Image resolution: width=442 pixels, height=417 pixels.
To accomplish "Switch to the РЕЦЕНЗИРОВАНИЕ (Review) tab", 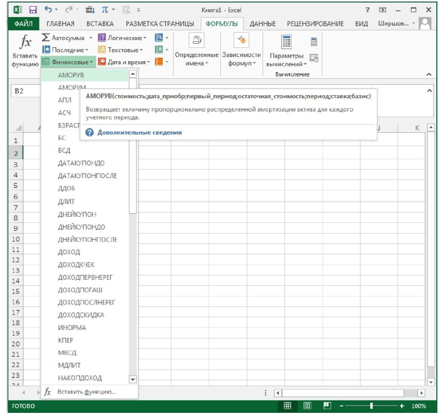I will click(x=315, y=24).
